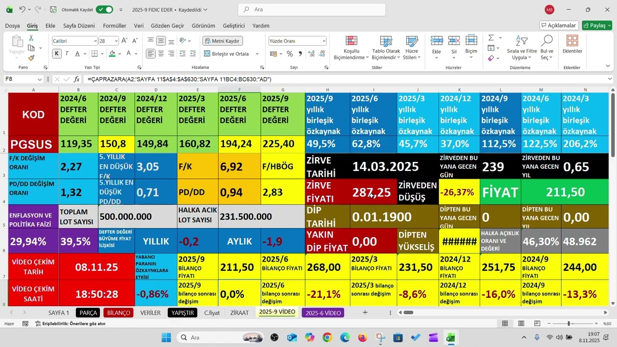
Task: Switch to Page Break Preview in status bar
Action: pyautogui.click(x=536, y=324)
